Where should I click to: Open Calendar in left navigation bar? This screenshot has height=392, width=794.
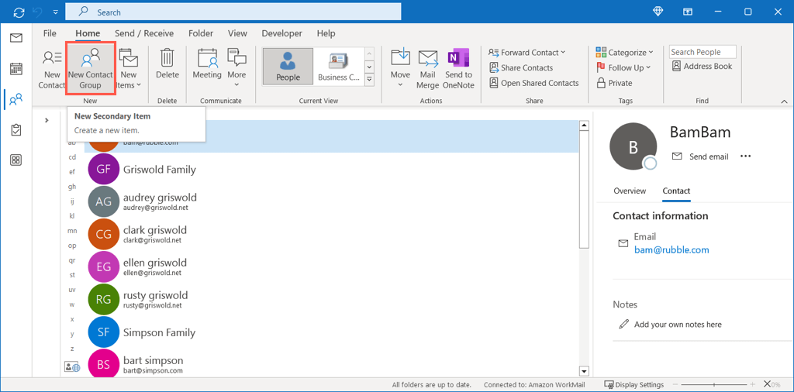click(16, 69)
